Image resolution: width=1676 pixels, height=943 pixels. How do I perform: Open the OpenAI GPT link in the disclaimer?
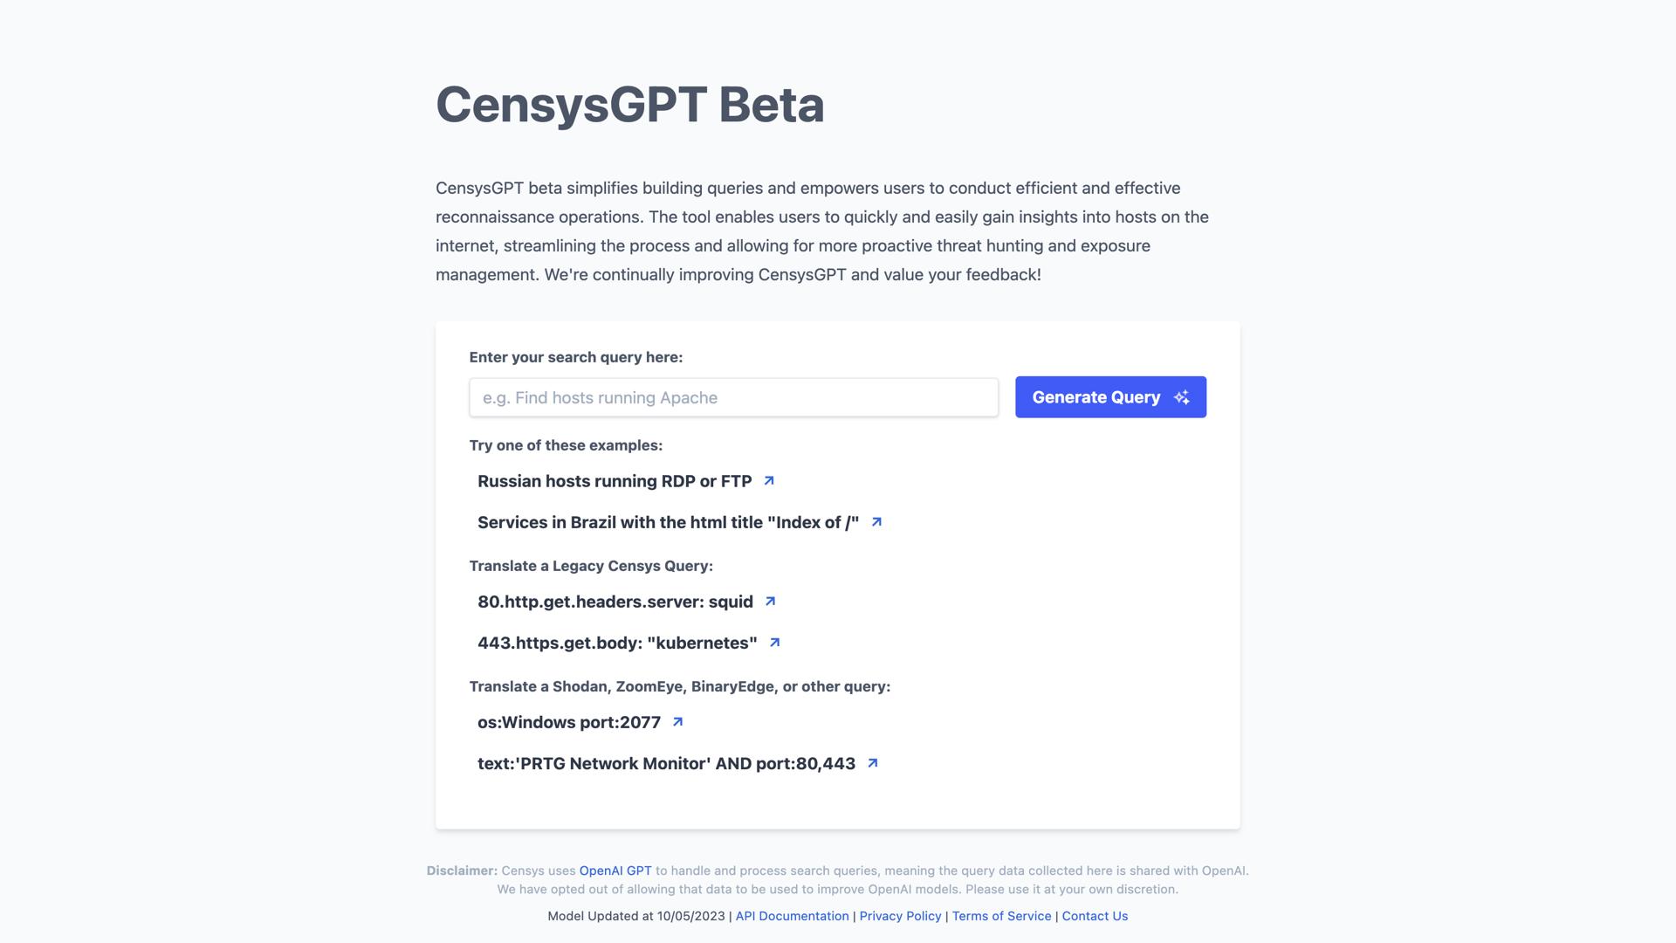[x=615, y=871]
